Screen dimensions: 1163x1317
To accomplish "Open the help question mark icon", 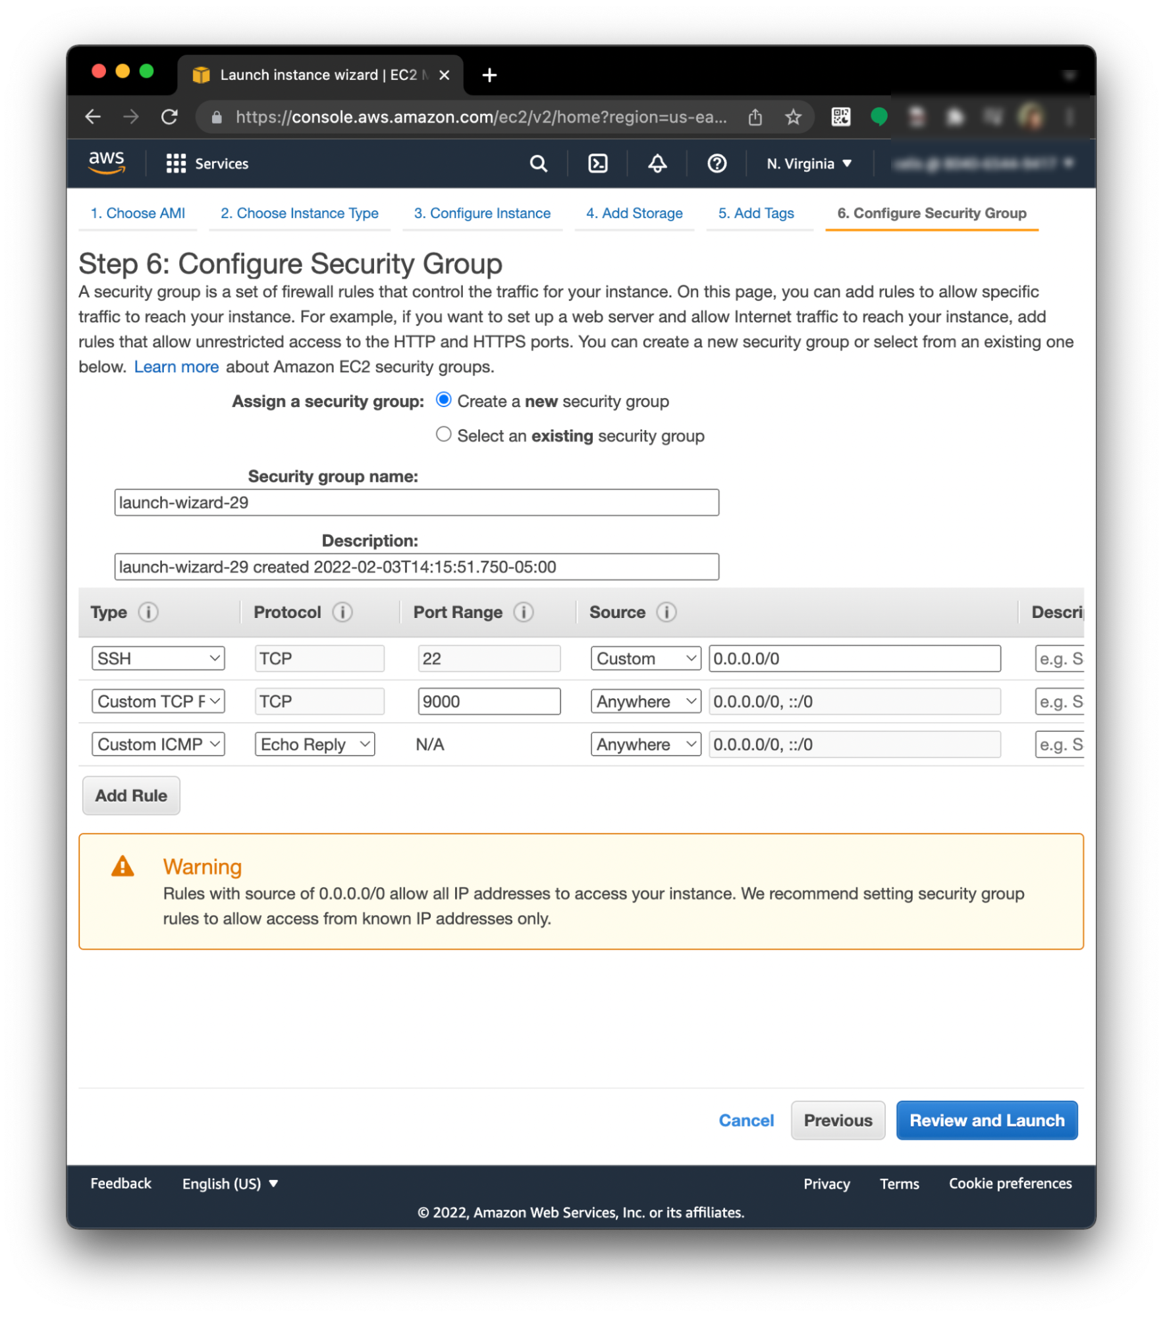I will coord(717,163).
